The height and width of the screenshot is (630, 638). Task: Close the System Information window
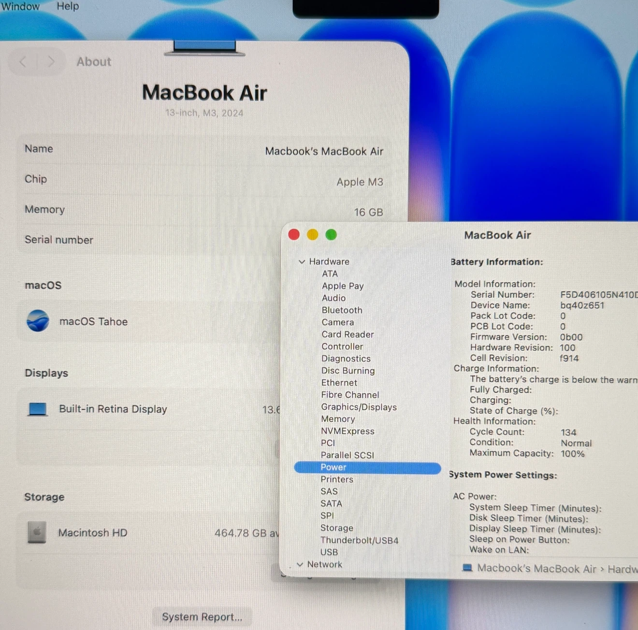[294, 235]
